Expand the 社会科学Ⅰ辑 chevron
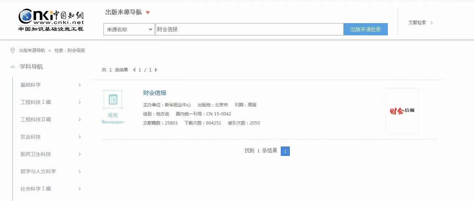This screenshot has width=474, height=201. tap(80, 189)
